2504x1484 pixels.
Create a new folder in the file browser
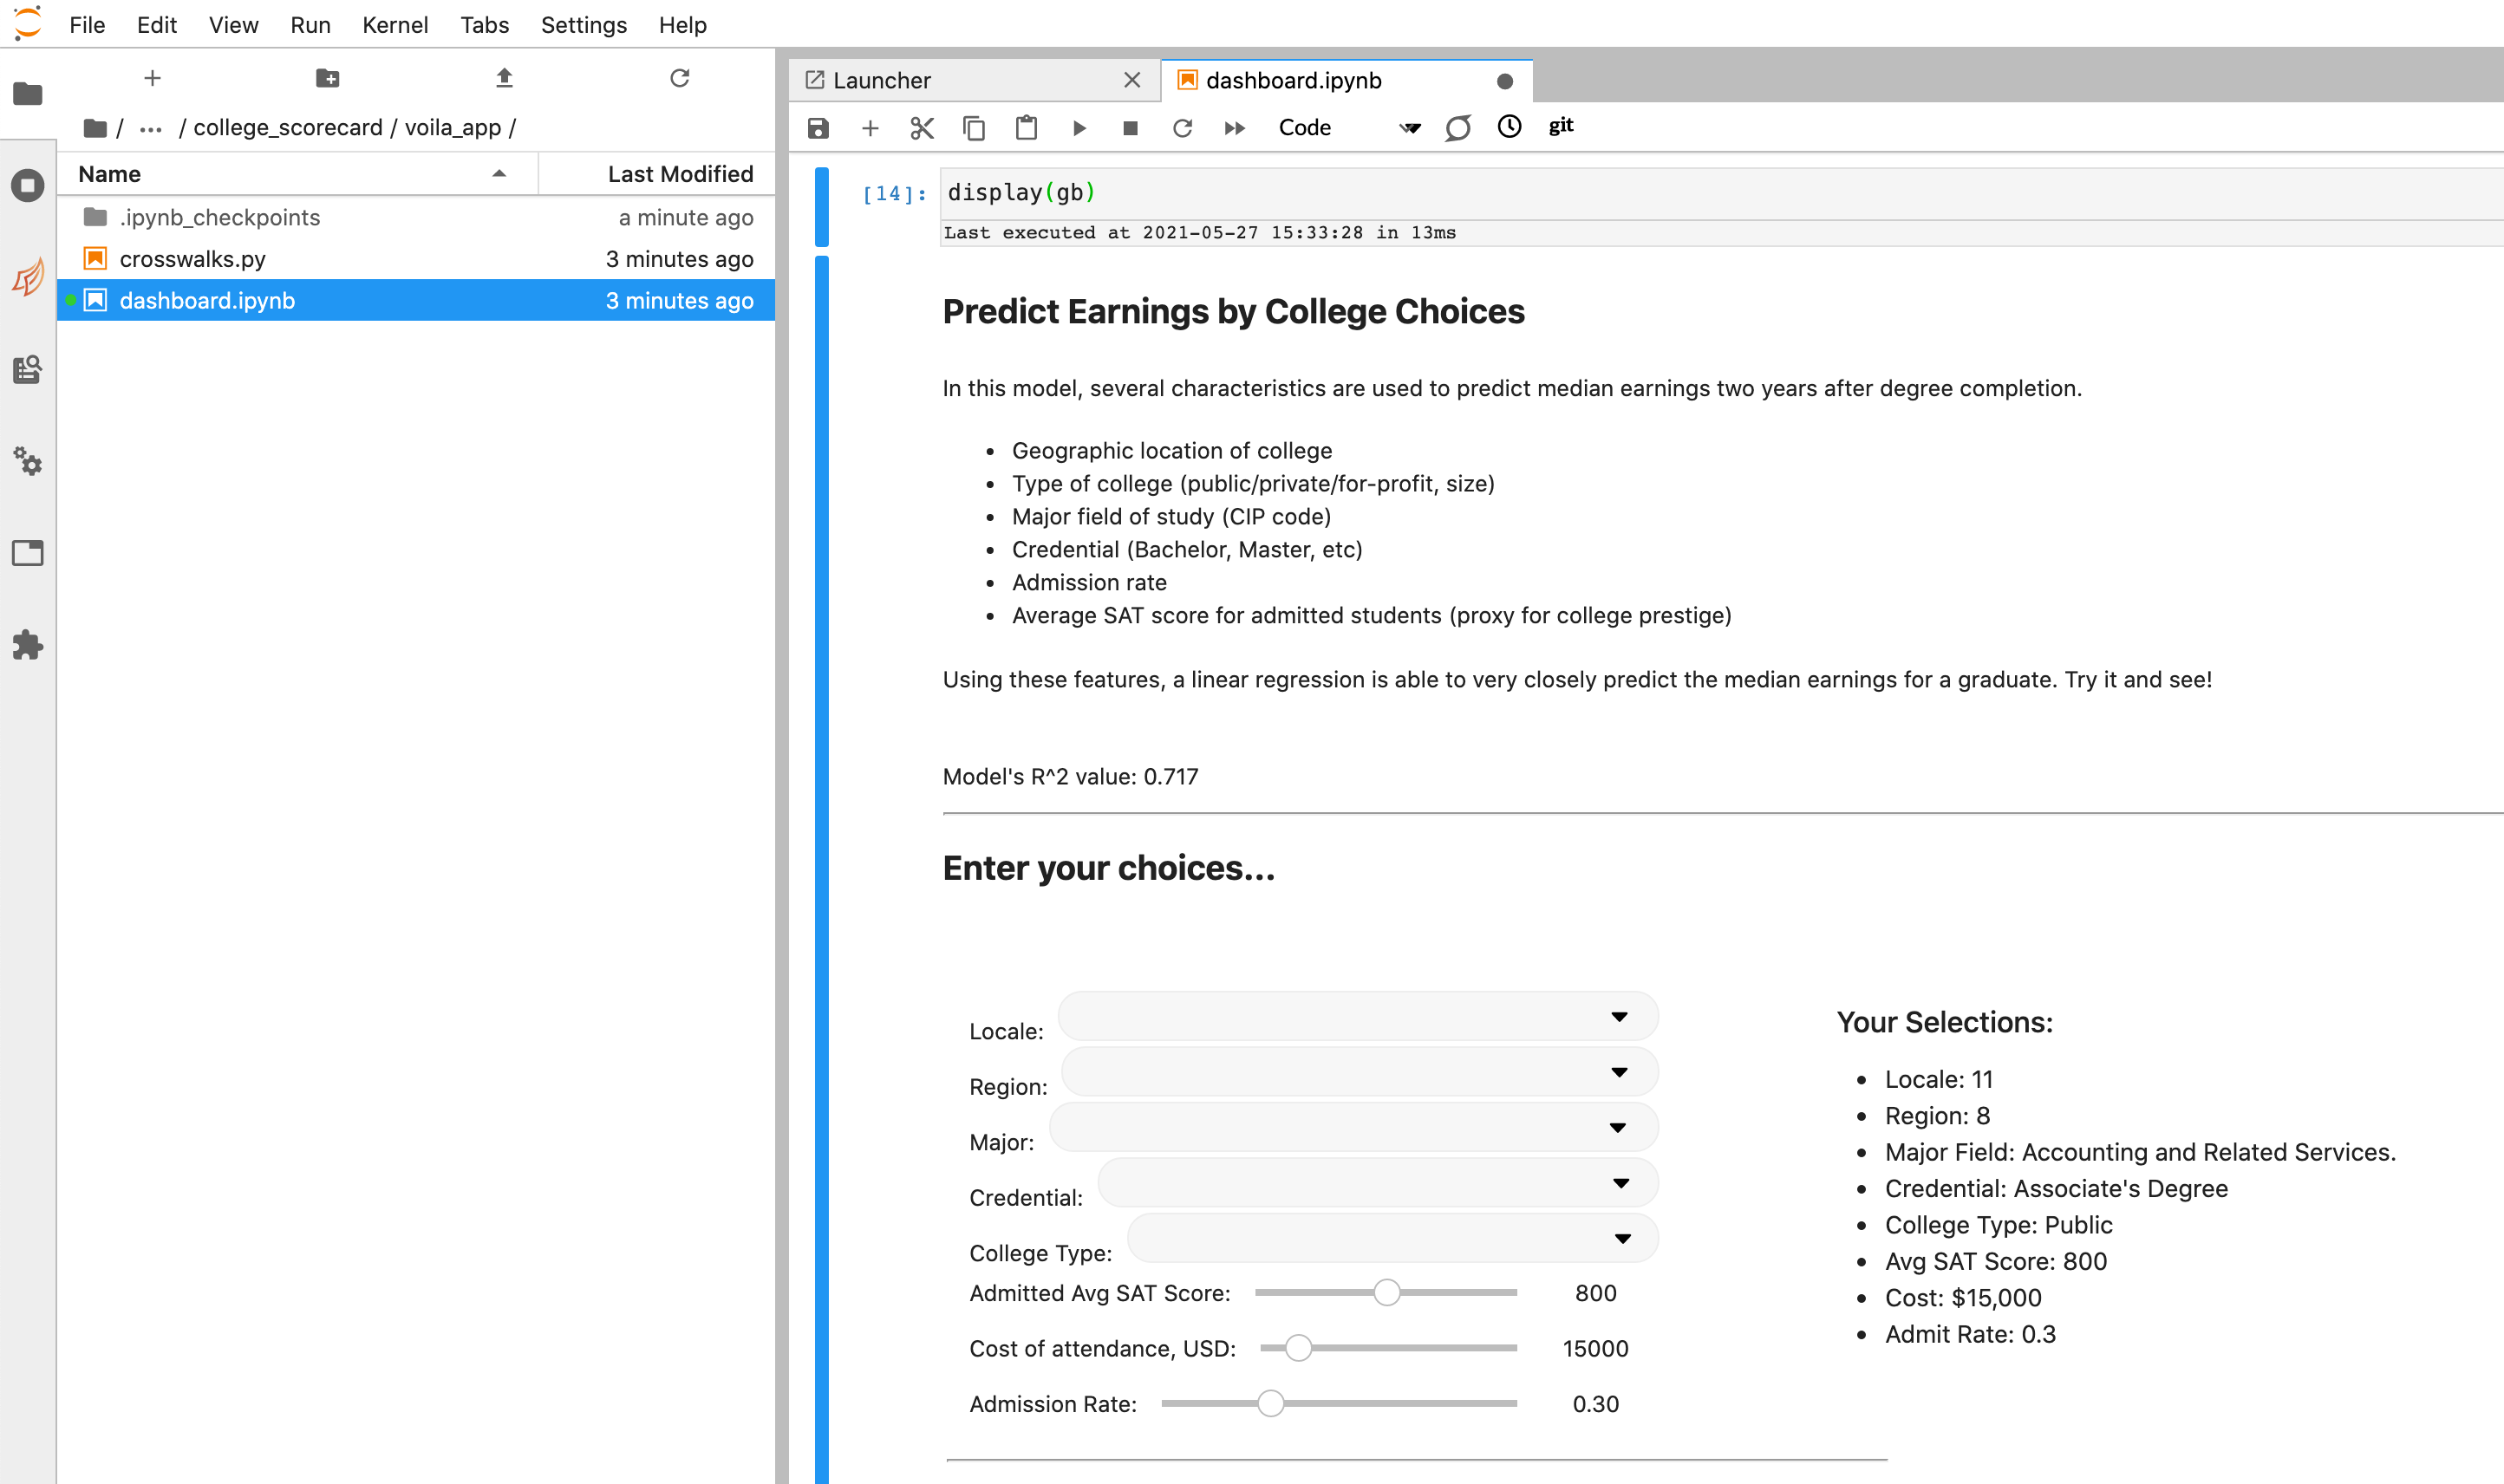pos(327,78)
